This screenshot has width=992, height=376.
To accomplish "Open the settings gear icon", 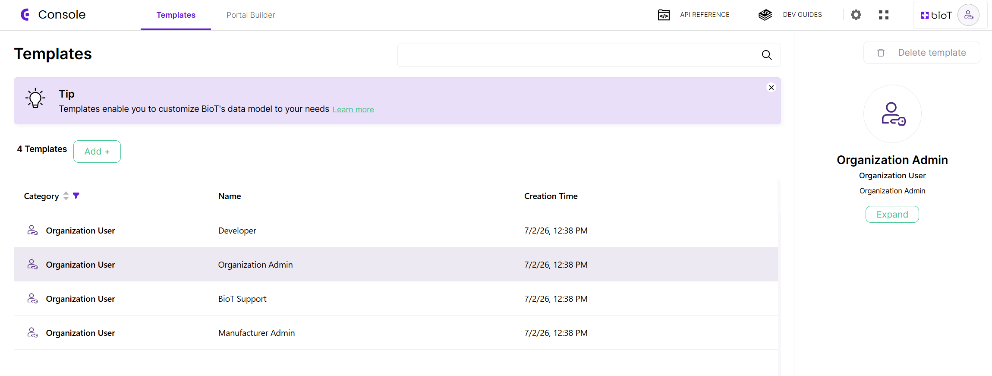I will (x=856, y=15).
